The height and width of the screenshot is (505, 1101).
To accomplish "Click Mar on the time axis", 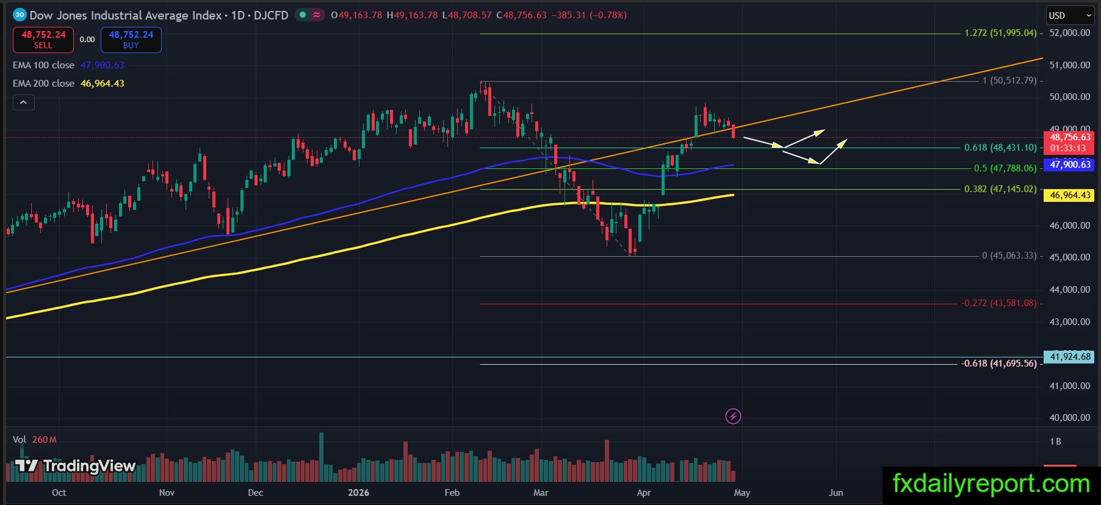I will (x=541, y=492).
